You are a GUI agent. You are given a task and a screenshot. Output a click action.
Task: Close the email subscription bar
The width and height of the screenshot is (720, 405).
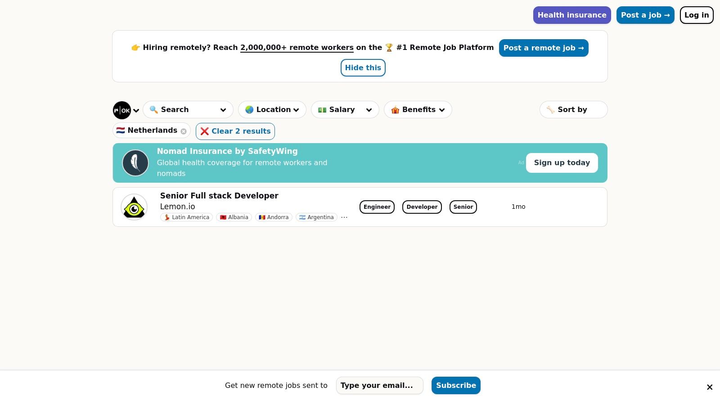[x=709, y=387]
